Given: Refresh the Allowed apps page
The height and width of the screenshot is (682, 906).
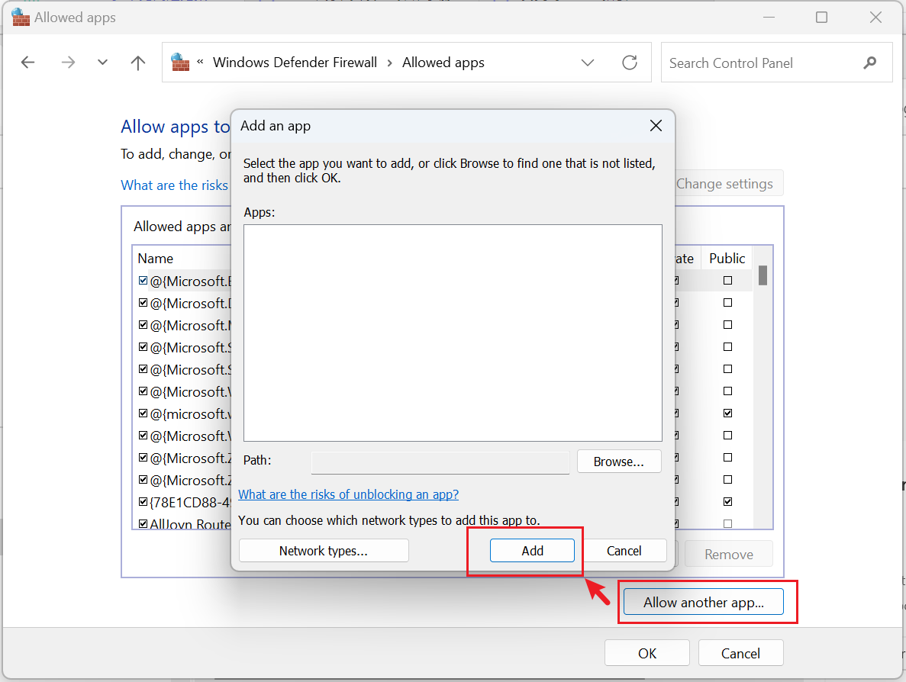Looking at the screenshot, I should [x=629, y=63].
